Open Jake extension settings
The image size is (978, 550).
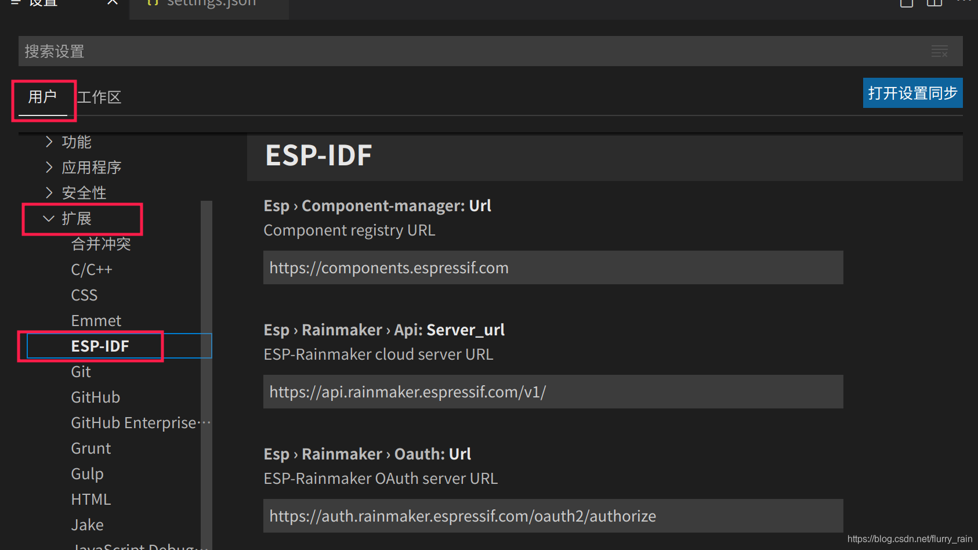pos(87,525)
